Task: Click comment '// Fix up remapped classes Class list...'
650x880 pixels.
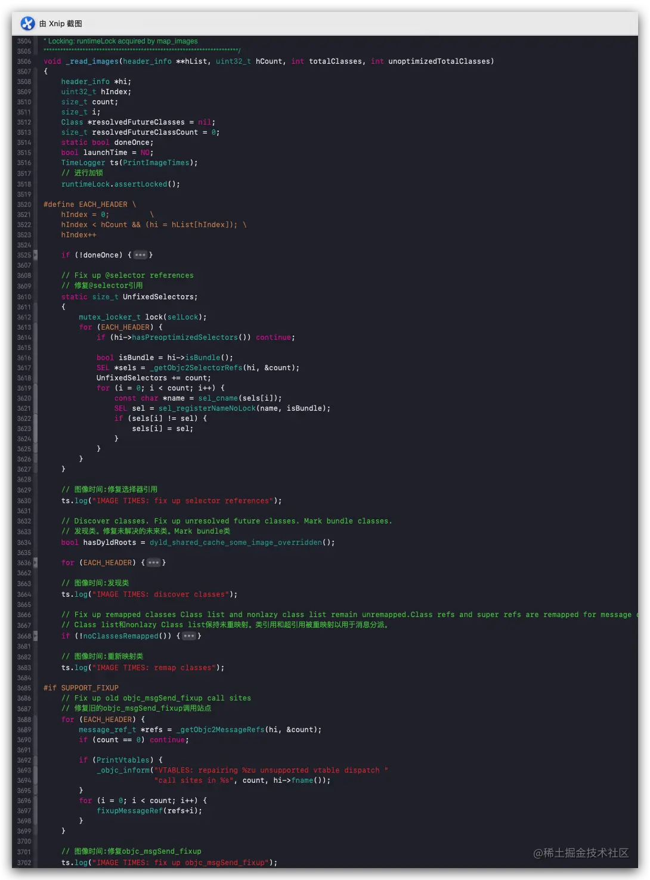Action: 349,615
